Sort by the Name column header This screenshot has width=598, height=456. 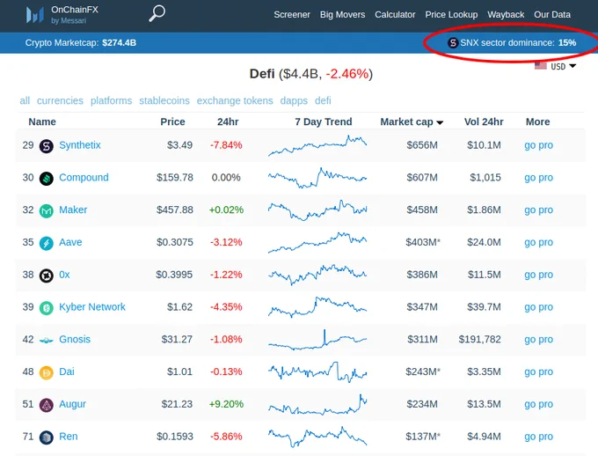coord(42,121)
